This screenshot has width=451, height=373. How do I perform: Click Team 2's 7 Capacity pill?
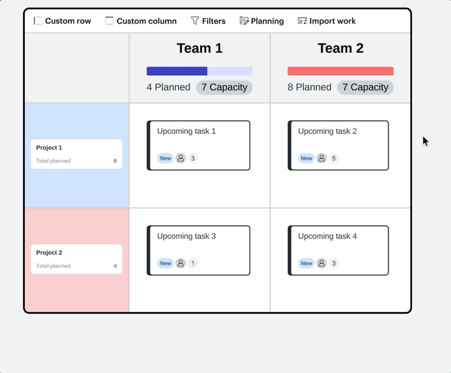pos(365,87)
